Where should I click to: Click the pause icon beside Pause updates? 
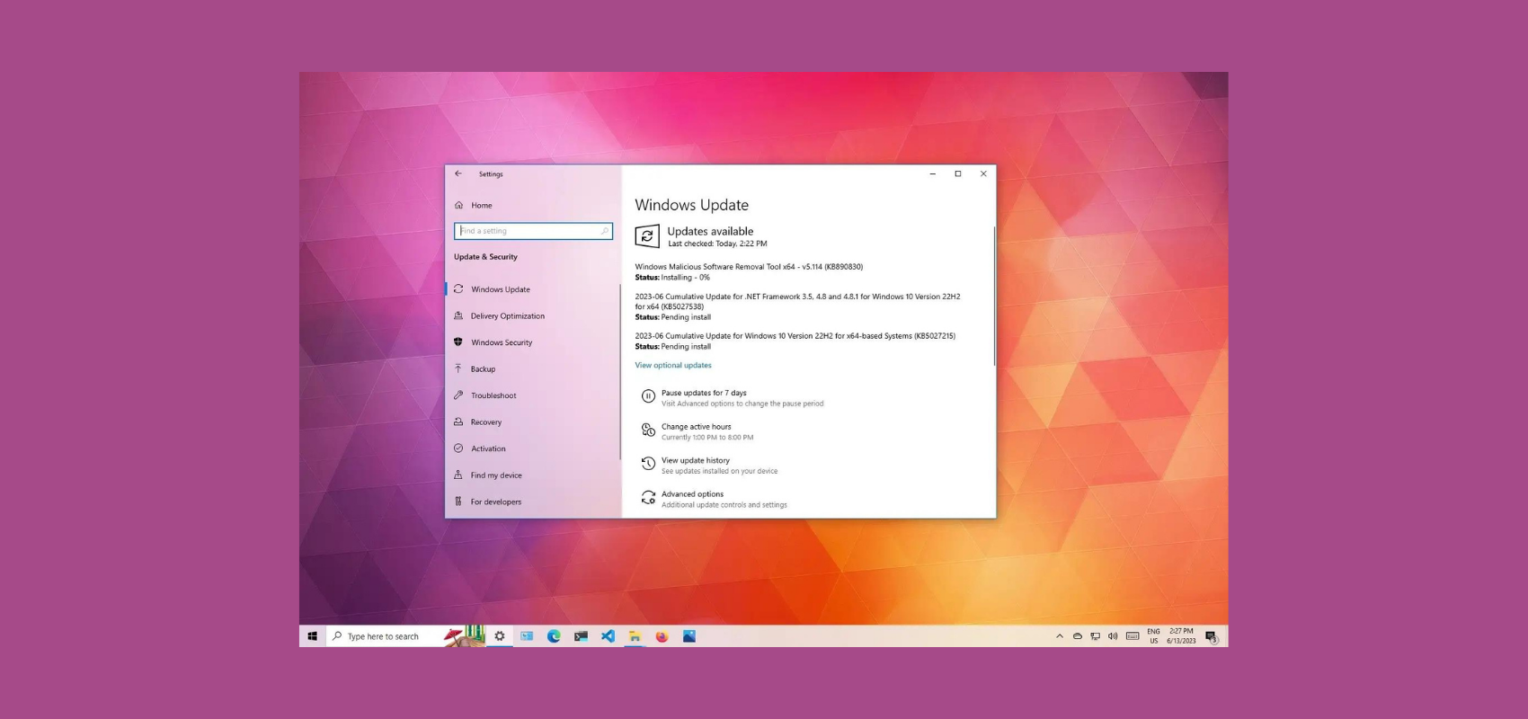pyautogui.click(x=648, y=396)
